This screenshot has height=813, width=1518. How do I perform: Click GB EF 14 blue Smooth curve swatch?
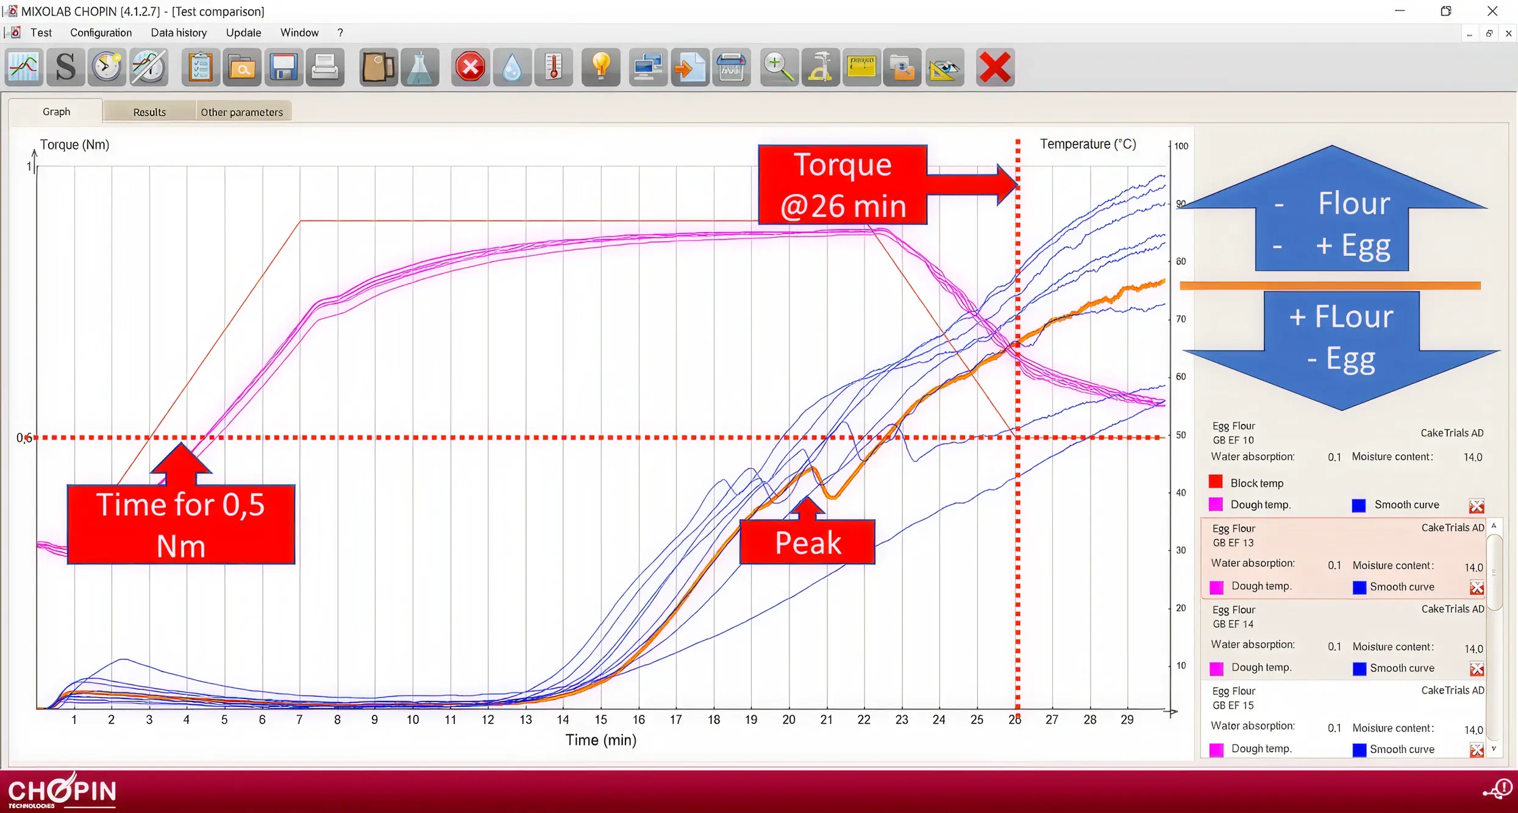[x=1359, y=669]
